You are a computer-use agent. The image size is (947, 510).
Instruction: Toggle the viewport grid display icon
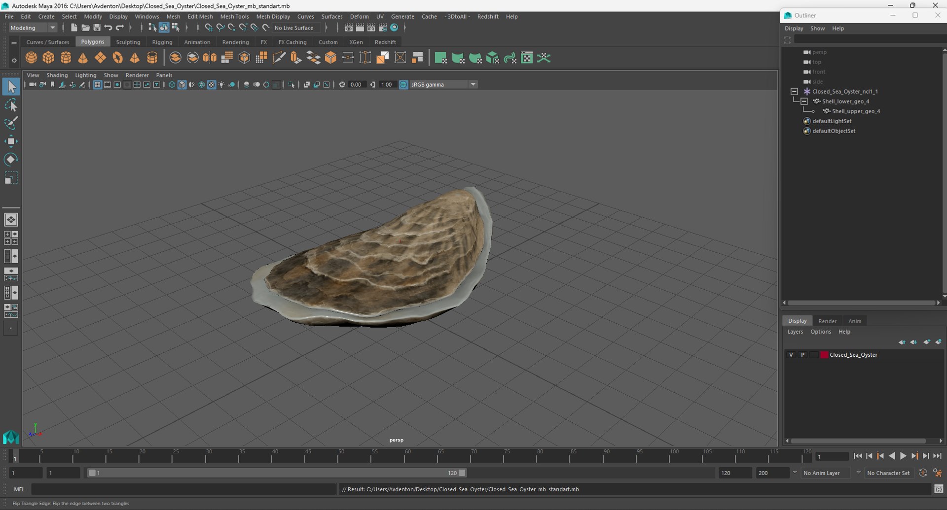tap(97, 85)
